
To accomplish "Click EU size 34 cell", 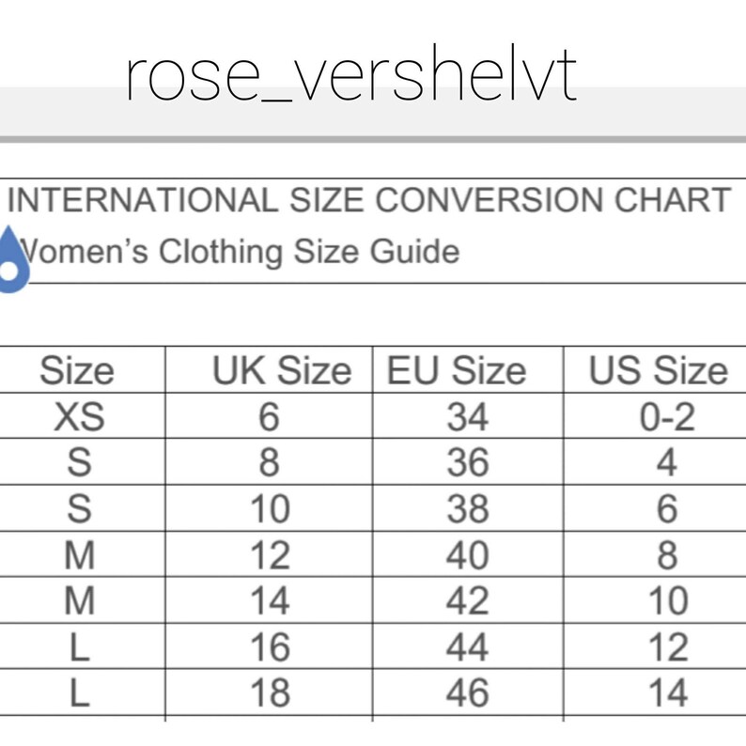I will point(468,417).
